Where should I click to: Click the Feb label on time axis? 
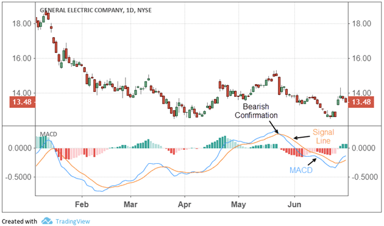[82, 204]
